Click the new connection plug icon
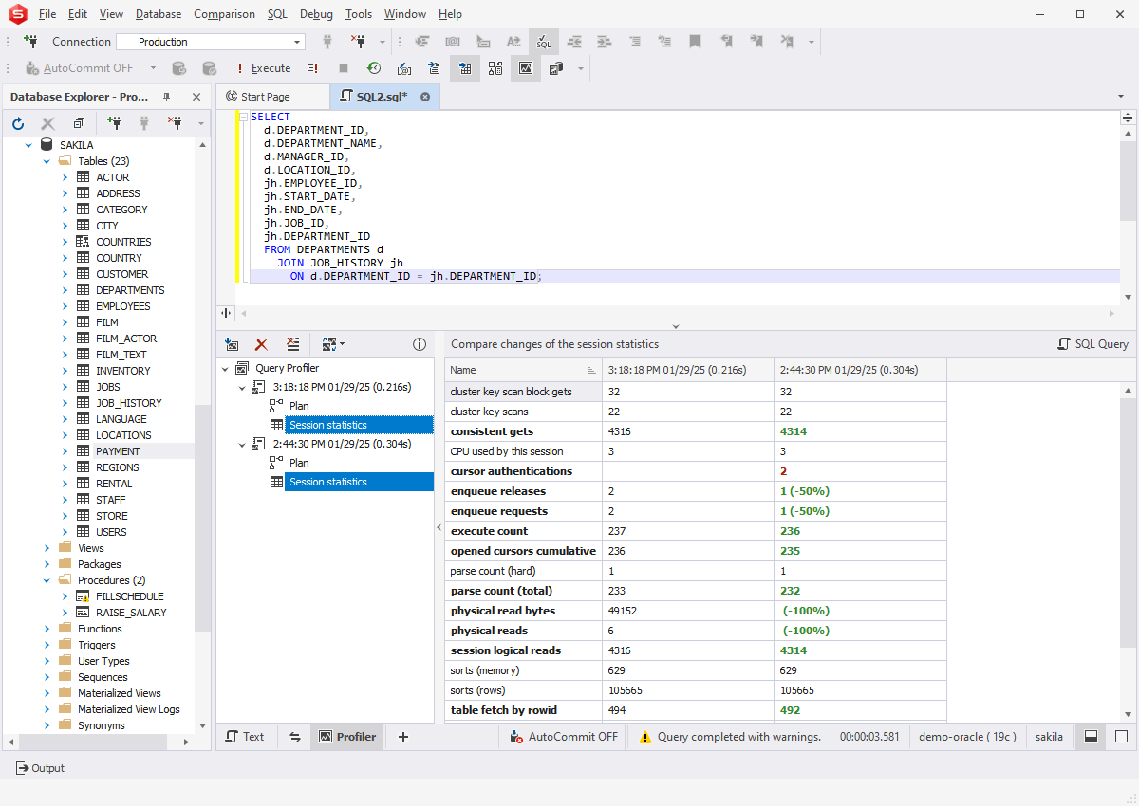The image size is (1139, 806). click(30, 42)
